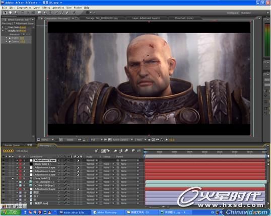Select the Puppet Pin tool

coord(74,13)
